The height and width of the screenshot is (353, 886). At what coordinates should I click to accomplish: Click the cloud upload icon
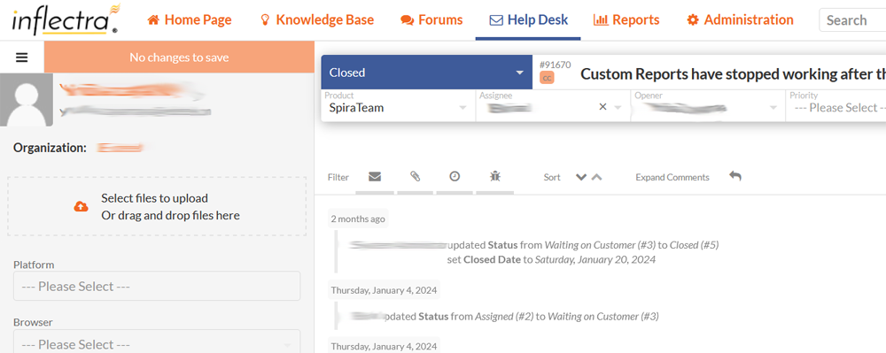82,207
